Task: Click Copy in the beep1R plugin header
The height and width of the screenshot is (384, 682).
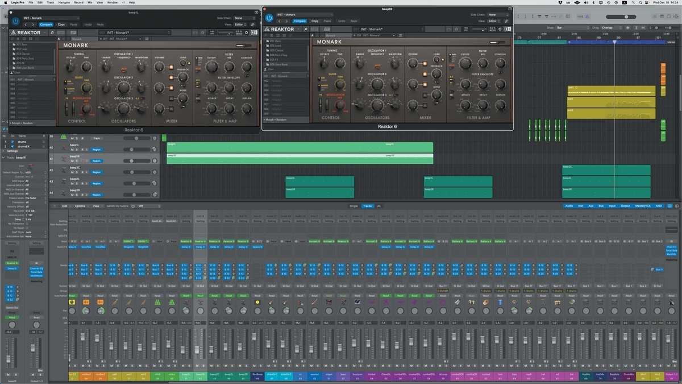Action: point(314,21)
